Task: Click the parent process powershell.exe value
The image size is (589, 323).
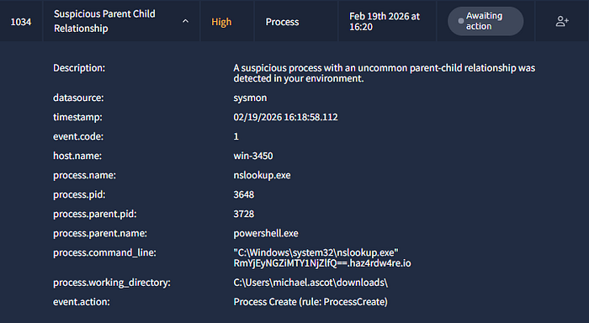Action: (266, 233)
